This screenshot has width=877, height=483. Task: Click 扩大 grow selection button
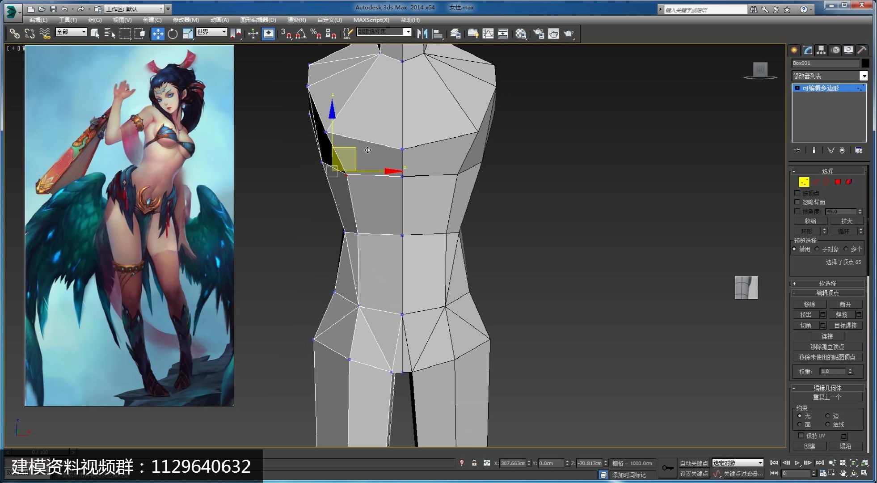tap(847, 221)
